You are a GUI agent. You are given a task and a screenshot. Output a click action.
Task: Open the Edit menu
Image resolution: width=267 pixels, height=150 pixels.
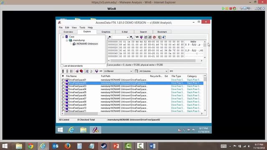(67, 27)
